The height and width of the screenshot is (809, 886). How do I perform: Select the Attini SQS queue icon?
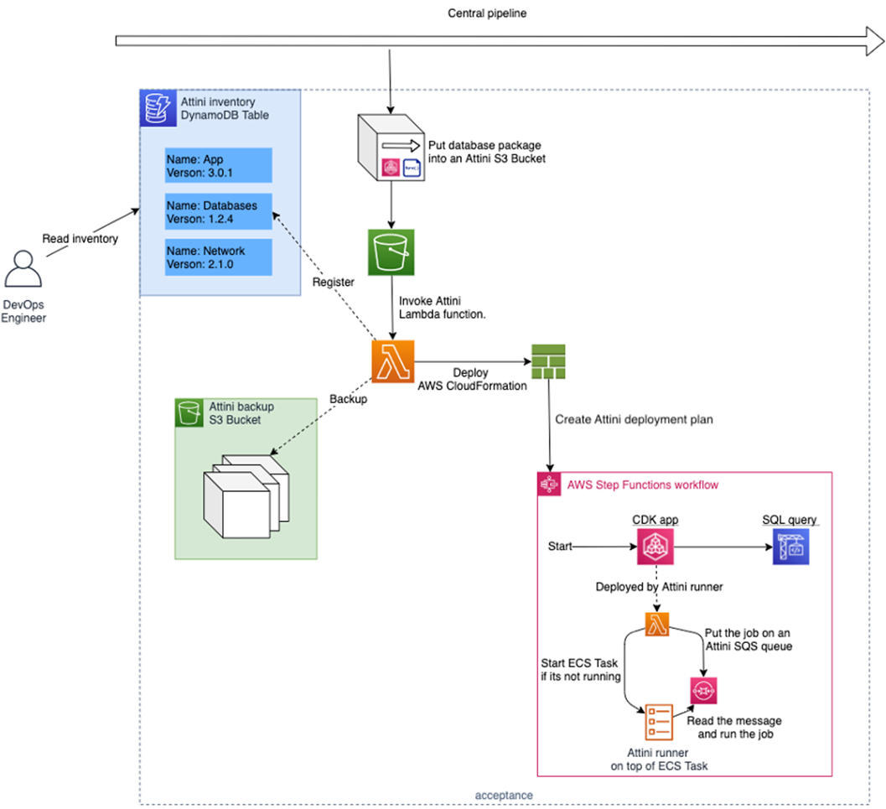click(x=702, y=690)
